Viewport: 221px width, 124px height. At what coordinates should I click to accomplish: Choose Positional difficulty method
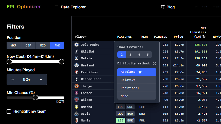[137, 88]
